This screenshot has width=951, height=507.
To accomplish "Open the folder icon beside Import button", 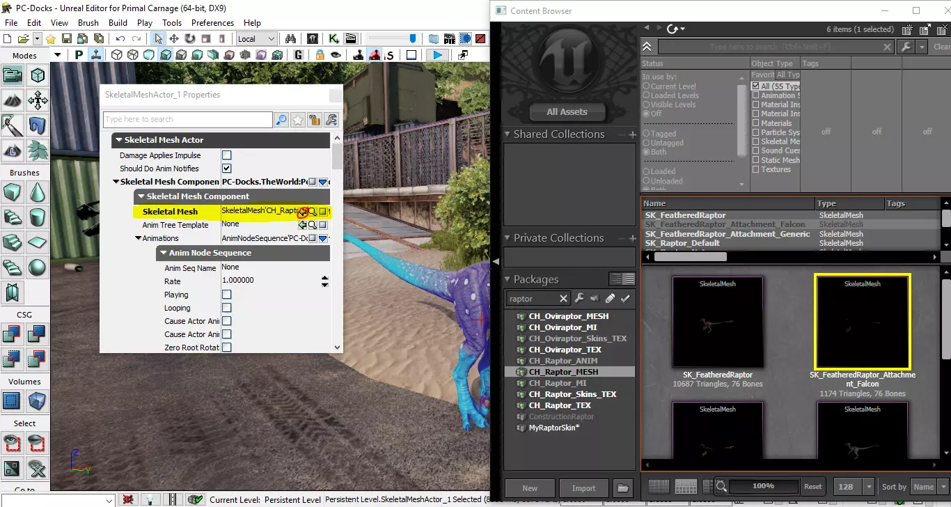I will [623, 487].
